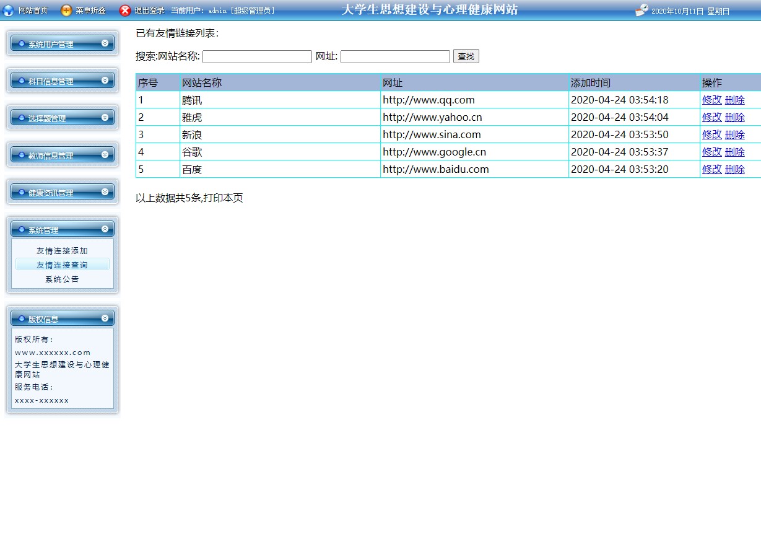Click the globe icon beside 网站首页
Image resolution: width=761 pixels, height=552 pixels.
pyautogui.click(x=9, y=10)
